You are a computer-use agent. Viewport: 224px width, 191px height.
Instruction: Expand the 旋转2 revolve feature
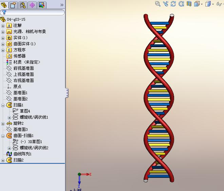click(3, 124)
